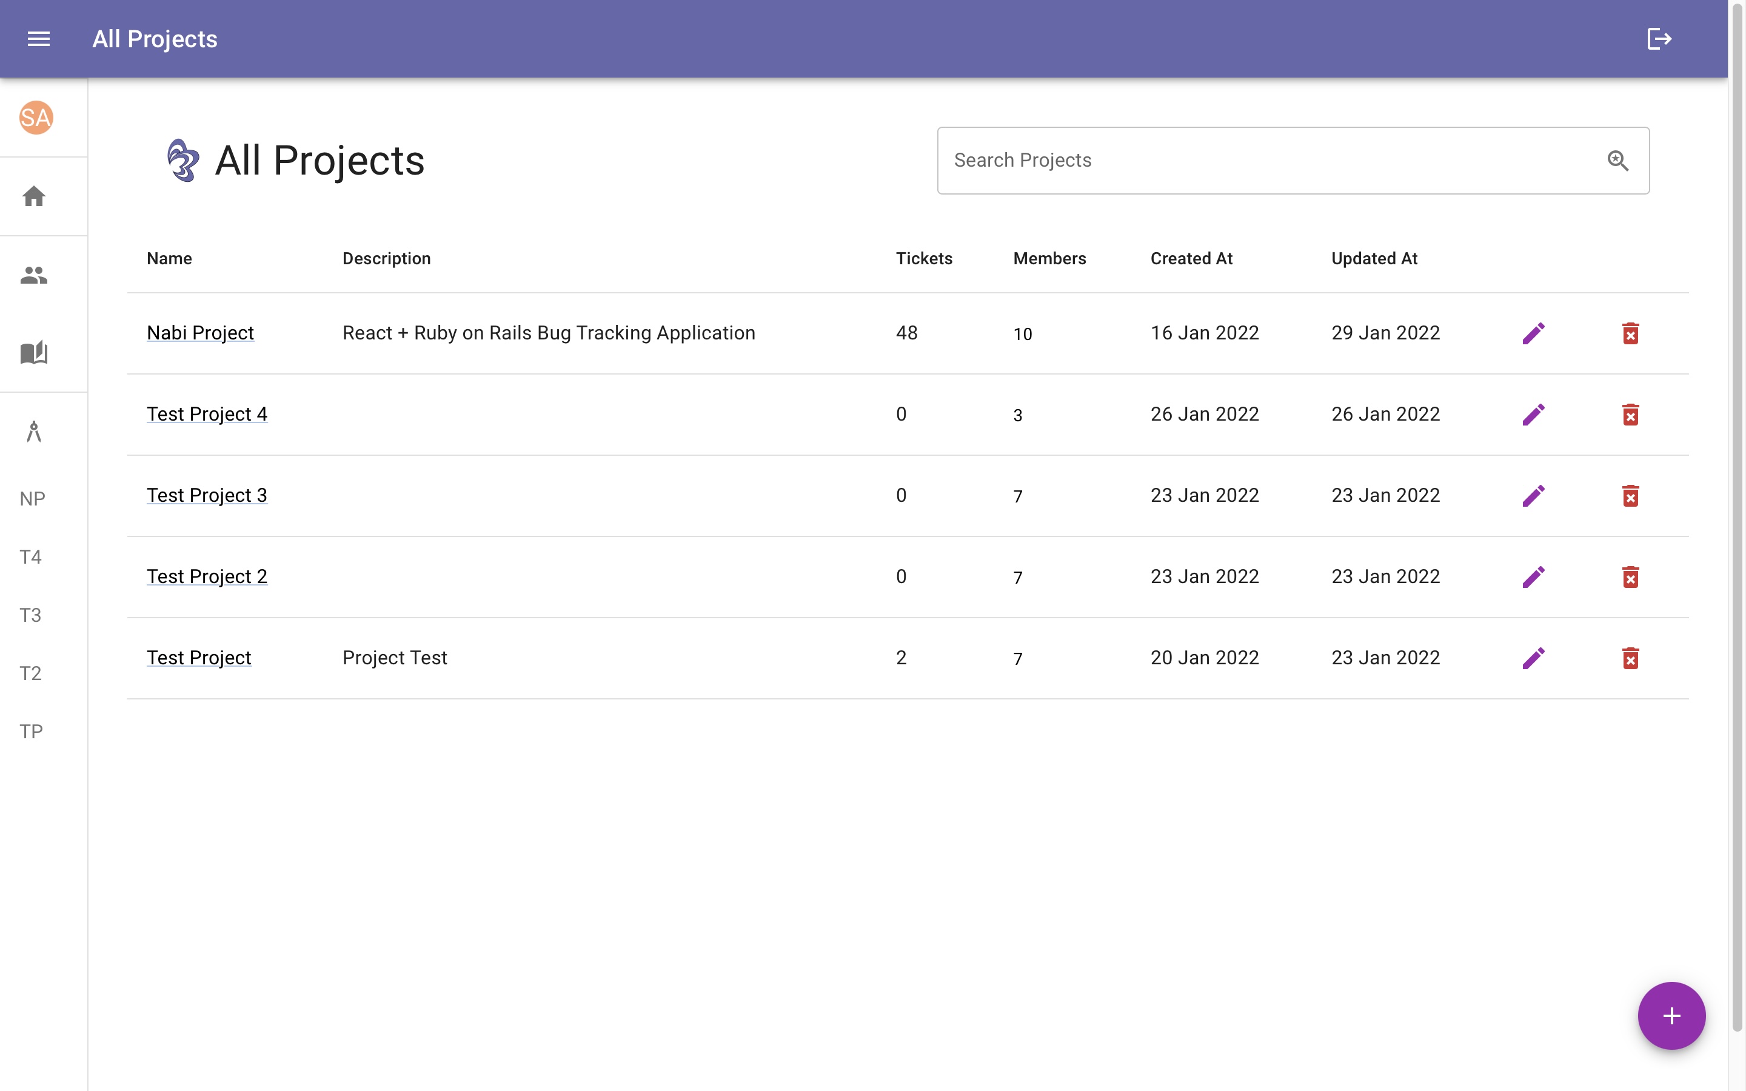Open the navigation drawer menu
Viewport: 1746px width, 1091px height.
click(38, 38)
